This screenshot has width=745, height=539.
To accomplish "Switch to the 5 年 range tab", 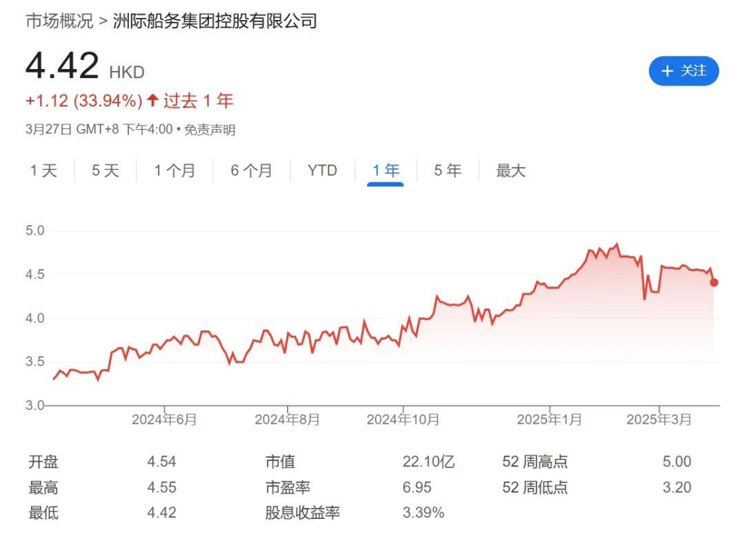I will click(x=448, y=170).
